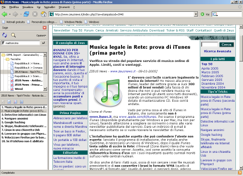Open feed item 3 Detective informatici con Linux
This screenshot has height=176, width=243.
pos(24,114)
